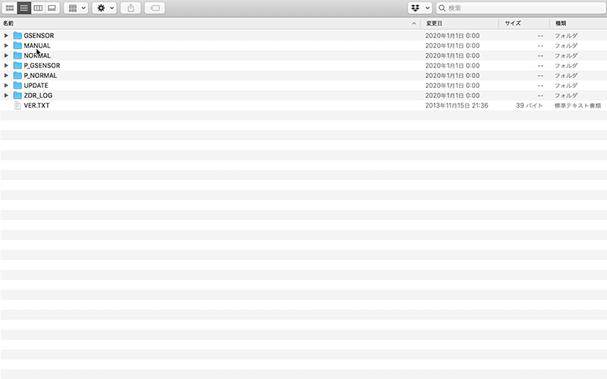The height and width of the screenshot is (379, 607).
Task: Expand the GSENSOR folder disclosure triangle
Action: (x=6, y=36)
